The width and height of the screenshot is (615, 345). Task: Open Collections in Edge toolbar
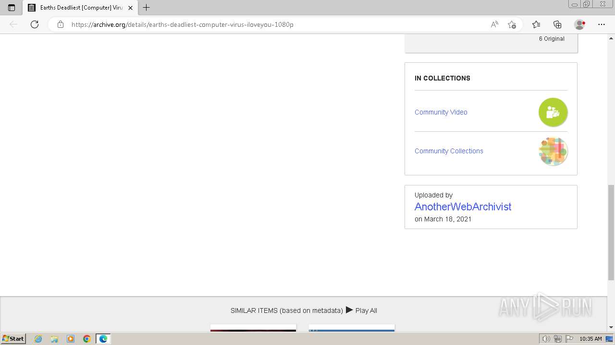pyautogui.click(x=557, y=24)
